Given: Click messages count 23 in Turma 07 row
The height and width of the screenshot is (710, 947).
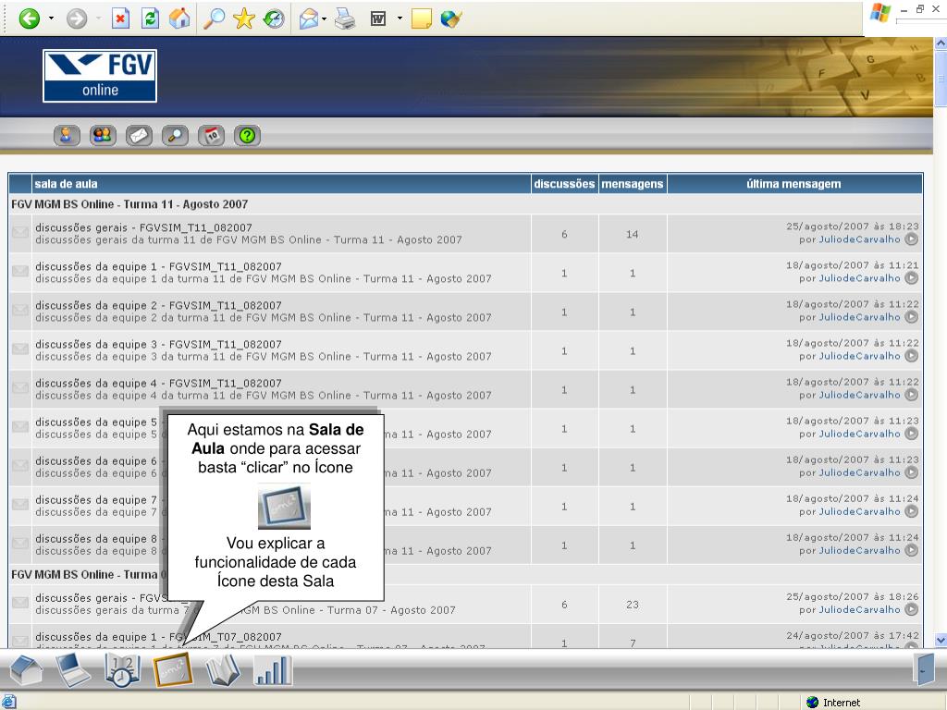Looking at the screenshot, I should (633, 605).
